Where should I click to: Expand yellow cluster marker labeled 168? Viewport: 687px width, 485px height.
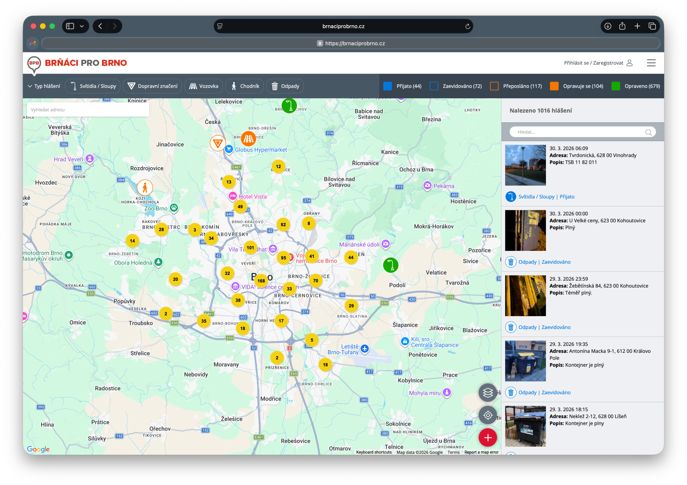pyautogui.click(x=261, y=281)
